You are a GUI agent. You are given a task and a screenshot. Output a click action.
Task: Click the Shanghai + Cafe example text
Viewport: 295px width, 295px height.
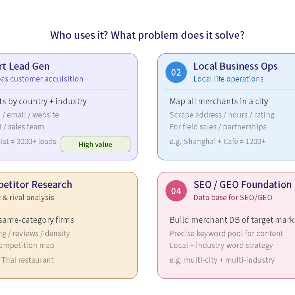pos(217,142)
